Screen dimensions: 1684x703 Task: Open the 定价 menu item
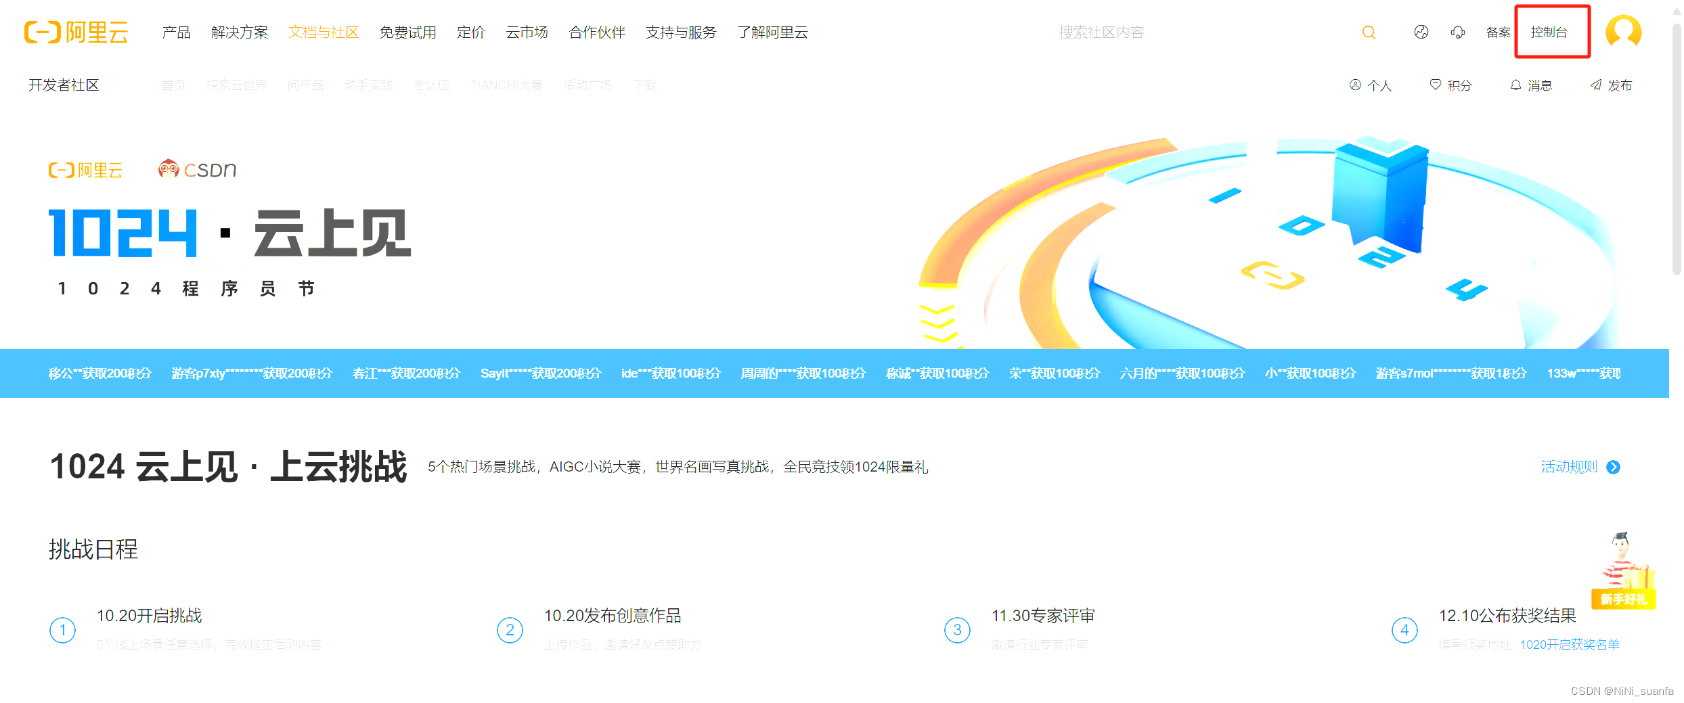click(x=471, y=32)
